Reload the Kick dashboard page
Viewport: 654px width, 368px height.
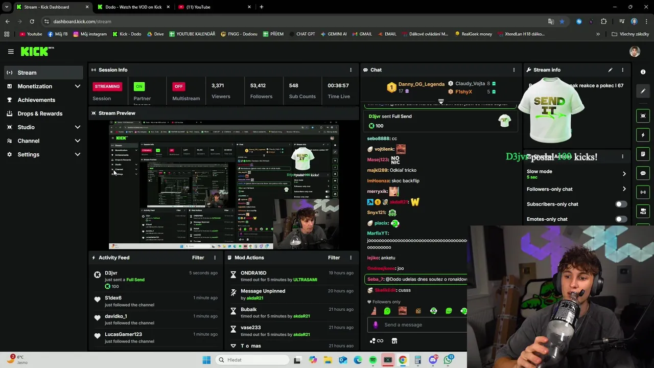click(32, 21)
